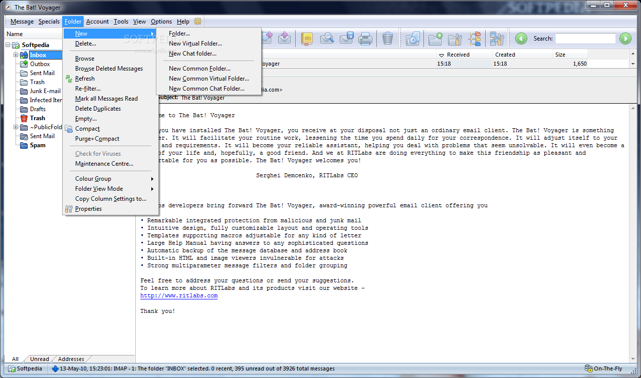Switch to the Addresses tab
This screenshot has width=641, height=378.
[x=71, y=359]
